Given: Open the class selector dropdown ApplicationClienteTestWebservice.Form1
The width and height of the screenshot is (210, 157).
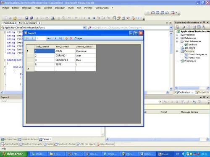Looking at the screenshot, I should click(x=84, y=28).
